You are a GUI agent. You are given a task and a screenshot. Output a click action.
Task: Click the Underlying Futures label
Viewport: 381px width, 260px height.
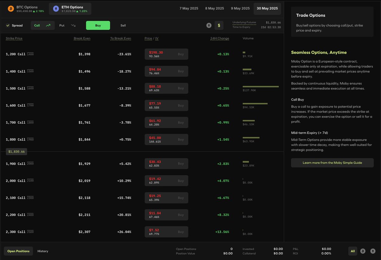coord(244,23)
